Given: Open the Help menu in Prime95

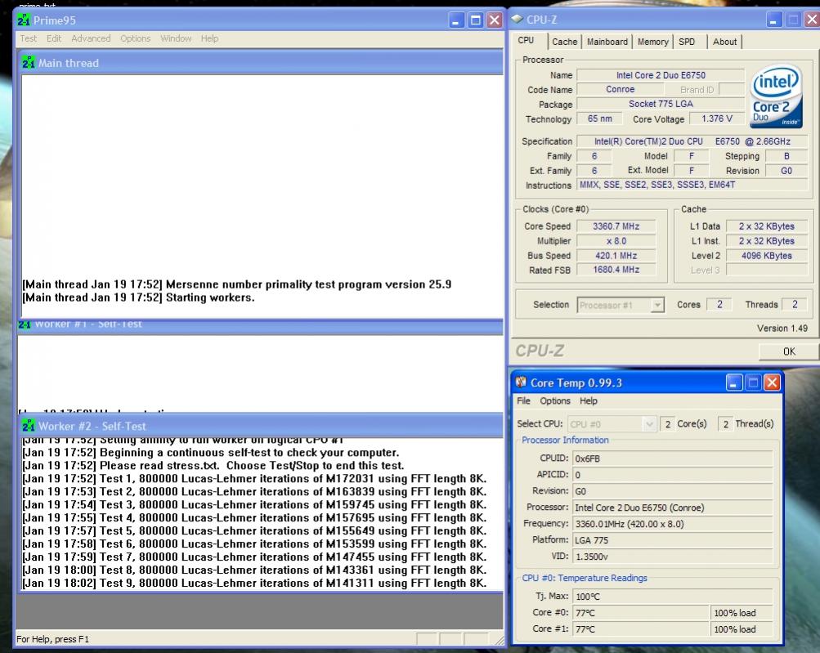Looking at the screenshot, I should pos(209,38).
